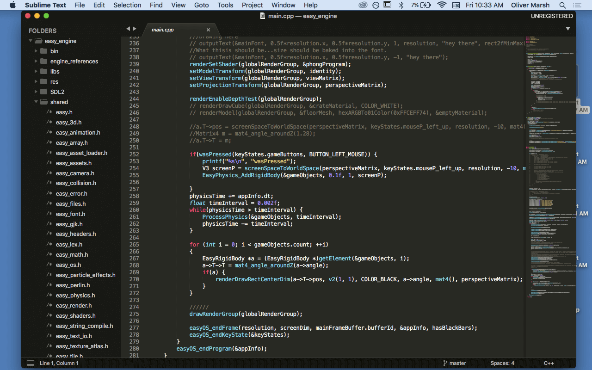Go to next tab using right arrow

point(135,29)
